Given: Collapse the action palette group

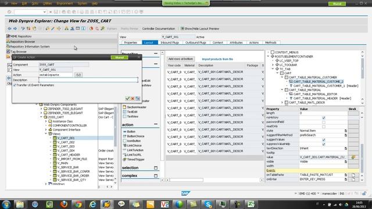Looking at the screenshot, I should click(x=156, y=124).
